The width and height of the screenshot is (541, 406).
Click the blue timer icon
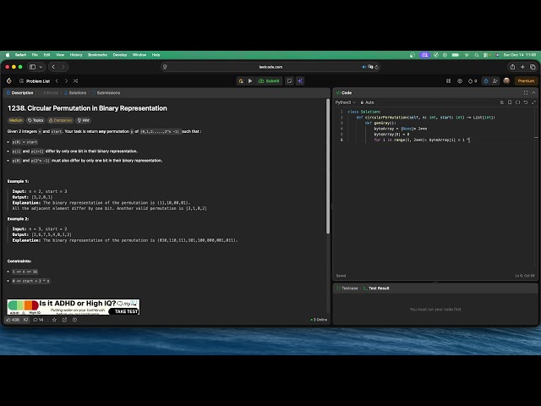tap(486, 81)
